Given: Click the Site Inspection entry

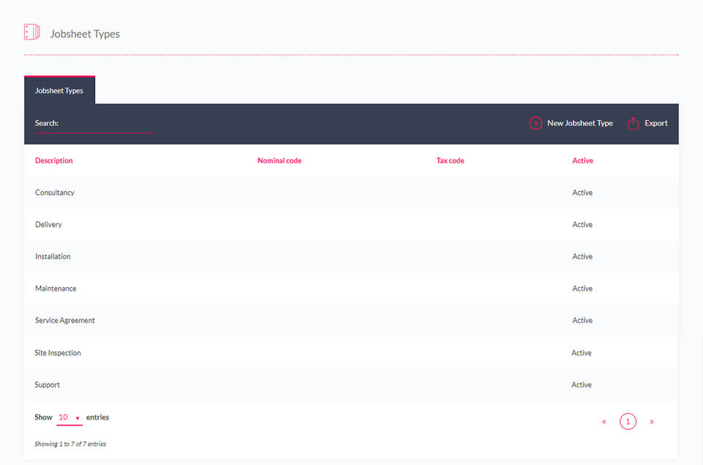Looking at the screenshot, I should (58, 353).
